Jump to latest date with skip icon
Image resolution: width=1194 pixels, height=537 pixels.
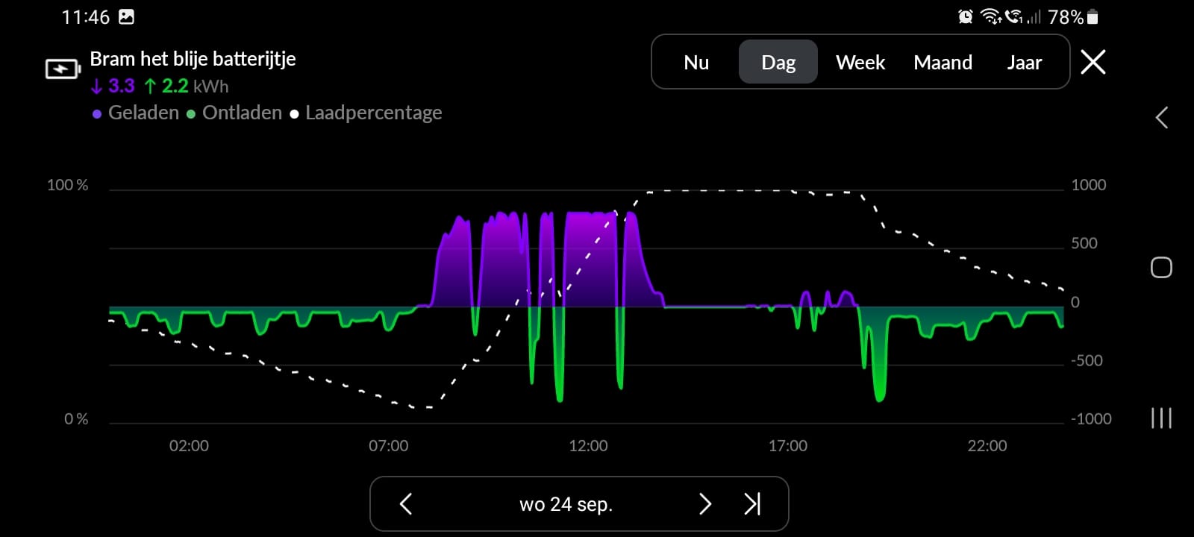point(752,504)
